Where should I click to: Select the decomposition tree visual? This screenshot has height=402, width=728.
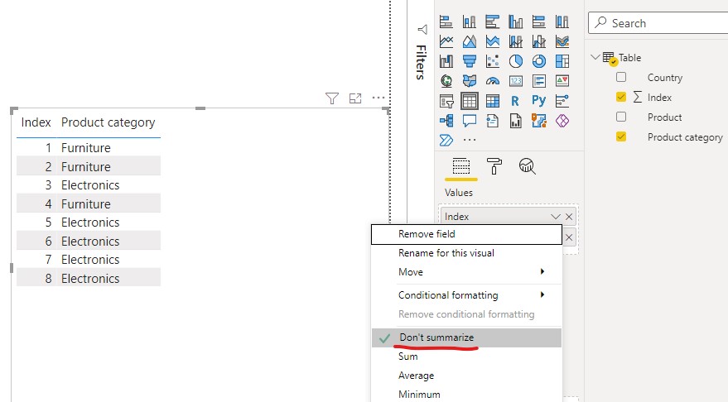(446, 121)
